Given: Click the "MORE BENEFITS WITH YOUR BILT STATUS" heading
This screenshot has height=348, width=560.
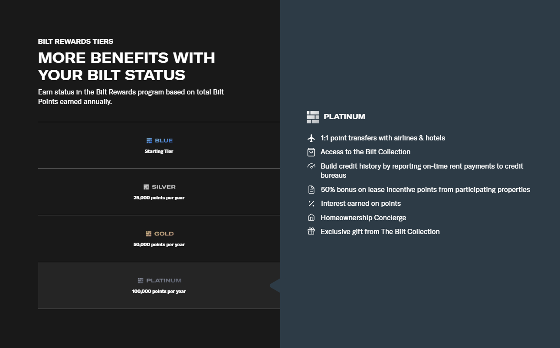Looking at the screenshot, I should 127,66.
